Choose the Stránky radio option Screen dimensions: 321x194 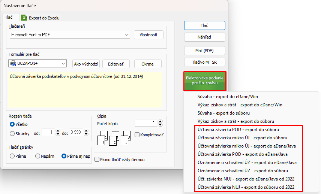click(x=12, y=133)
